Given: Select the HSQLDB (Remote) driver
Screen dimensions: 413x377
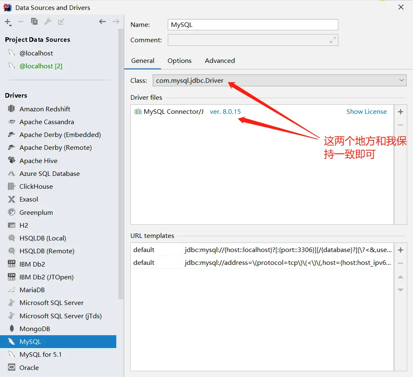Looking at the screenshot, I should 47,251.
